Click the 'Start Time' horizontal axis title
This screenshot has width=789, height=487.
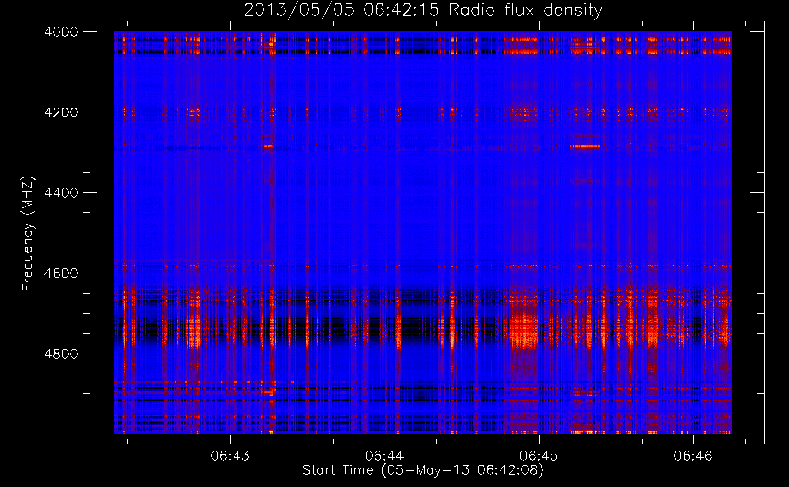(337, 470)
